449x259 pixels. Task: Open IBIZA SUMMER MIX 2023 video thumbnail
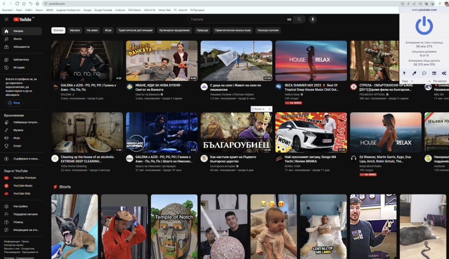tap(311, 60)
